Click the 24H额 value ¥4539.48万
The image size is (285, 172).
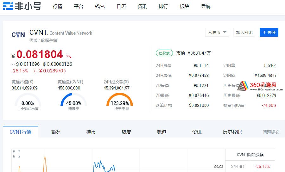(265, 75)
